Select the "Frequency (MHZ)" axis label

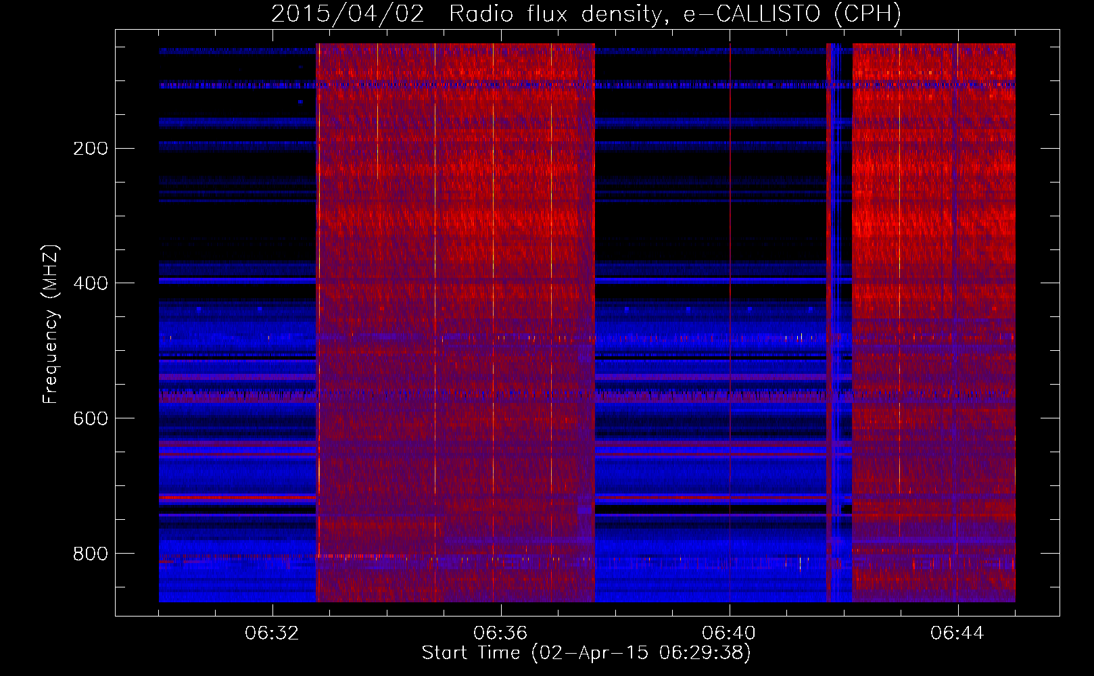tap(51, 324)
